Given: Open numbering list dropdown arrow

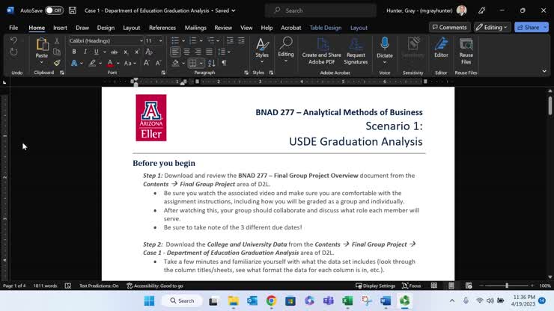Looking at the screenshot, I should [201, 41].
